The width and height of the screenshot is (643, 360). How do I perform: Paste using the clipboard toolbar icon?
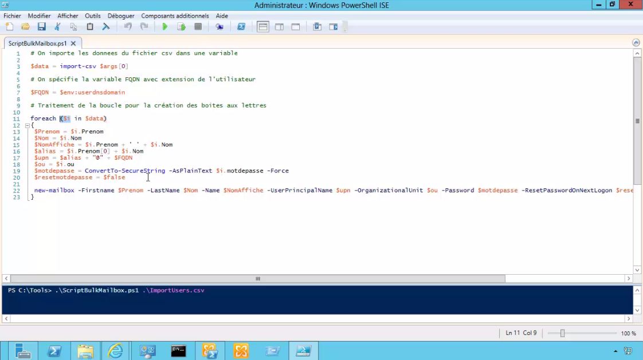coord(90,27)
